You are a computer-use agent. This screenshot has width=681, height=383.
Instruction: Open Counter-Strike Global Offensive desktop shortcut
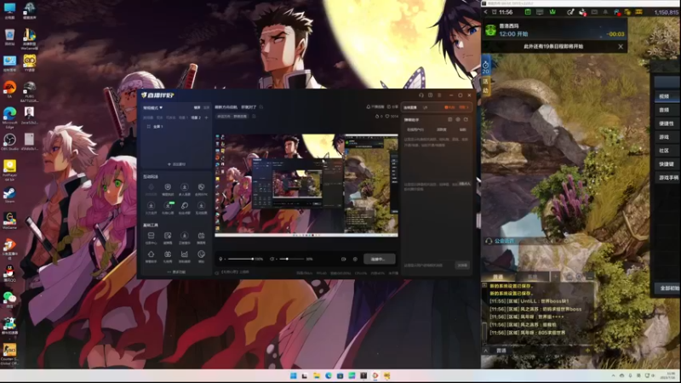(9, 352)
